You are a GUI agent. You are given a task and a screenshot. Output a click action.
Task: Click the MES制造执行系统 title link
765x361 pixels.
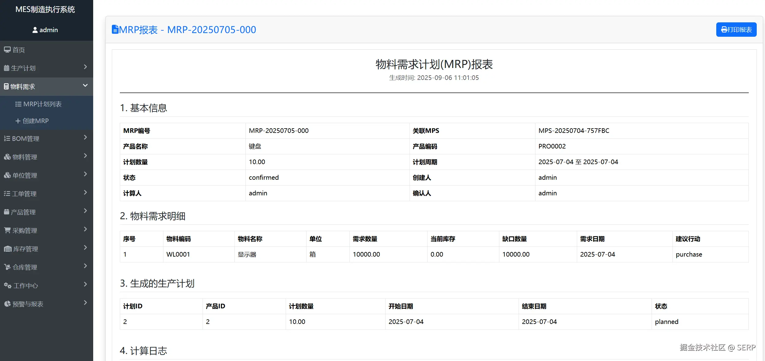point(45,9)
